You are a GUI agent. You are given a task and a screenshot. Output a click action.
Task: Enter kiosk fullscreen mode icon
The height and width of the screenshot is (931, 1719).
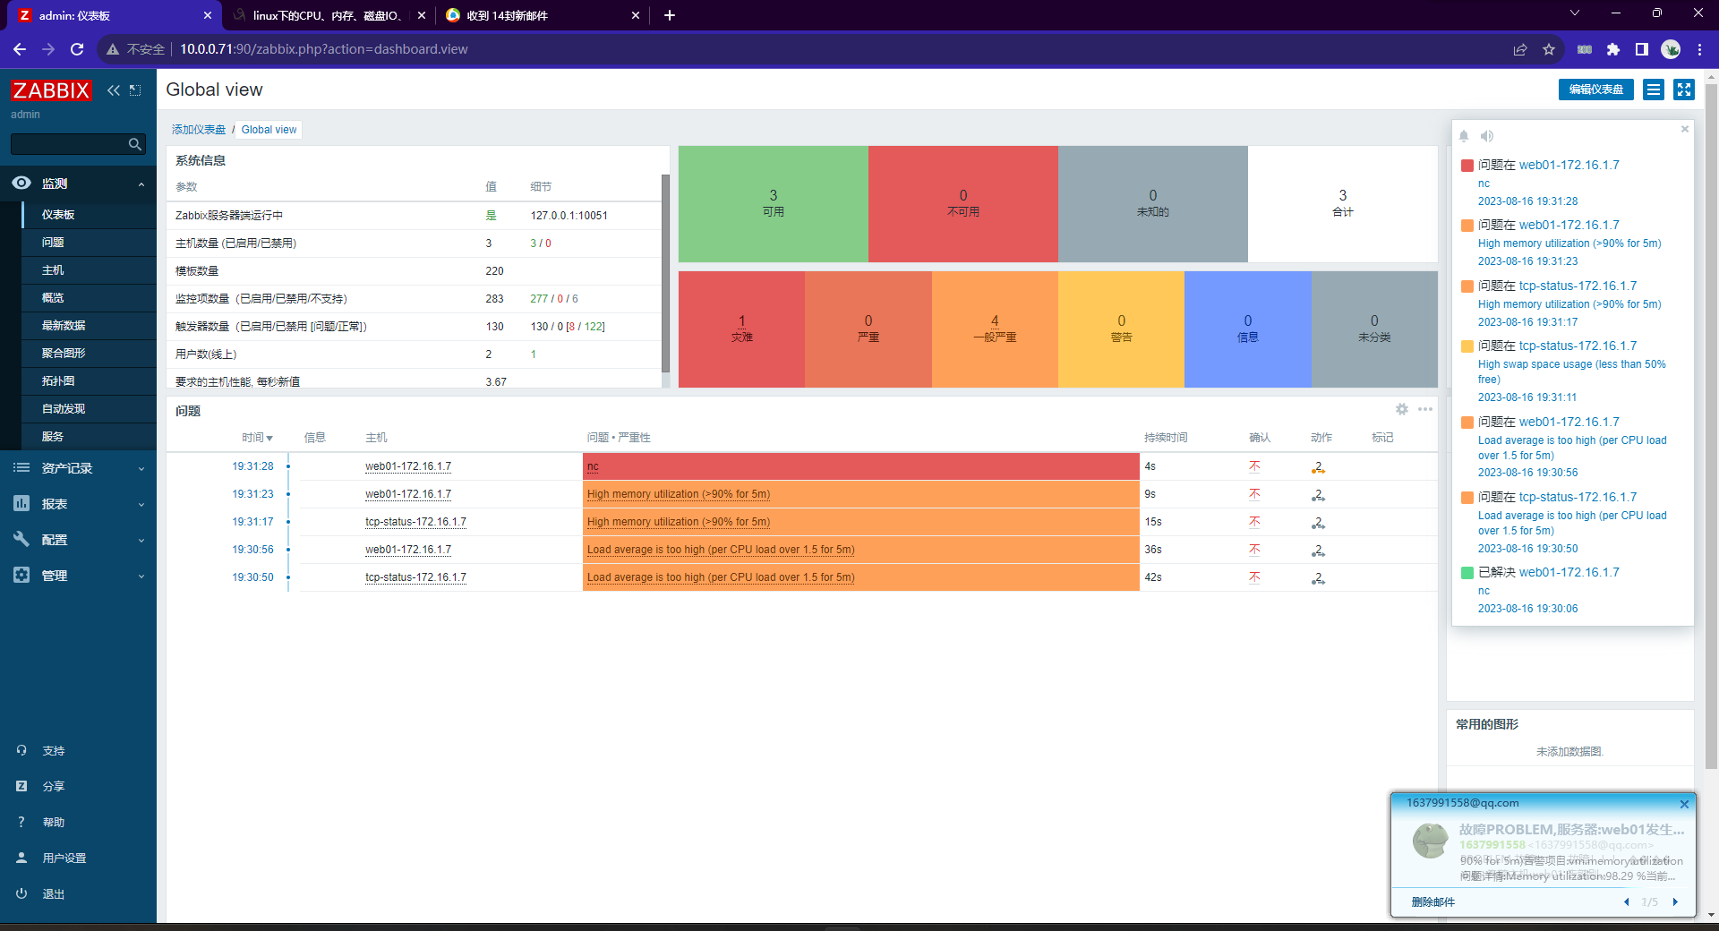pyautogui.click(x=1684, y=90)
